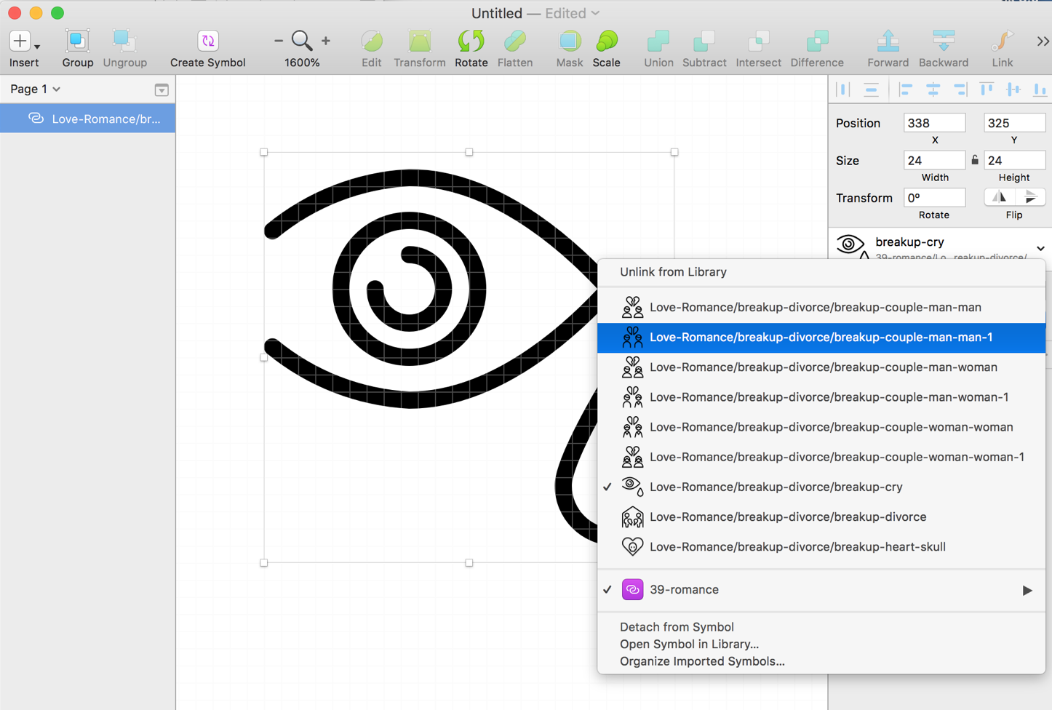
Task: Choose breakup-heart-skull symbol in menu
Action: (x=797, y=547)
